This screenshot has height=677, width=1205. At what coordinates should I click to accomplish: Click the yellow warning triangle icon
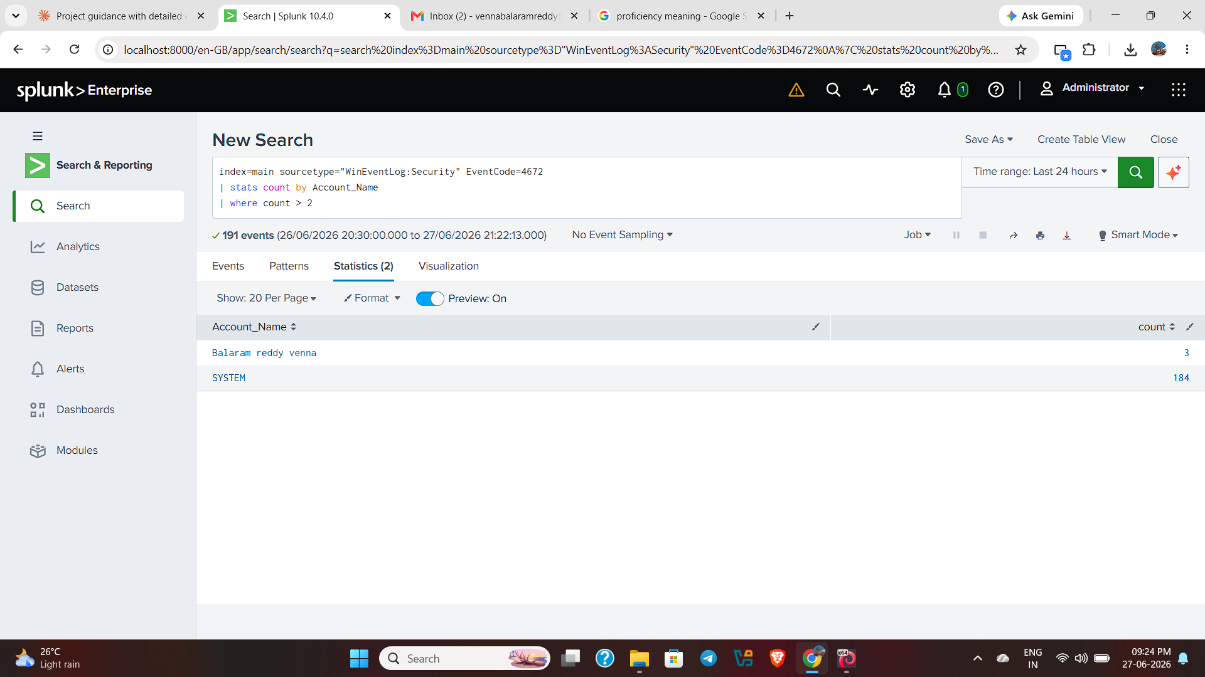[x=796, y=90]
